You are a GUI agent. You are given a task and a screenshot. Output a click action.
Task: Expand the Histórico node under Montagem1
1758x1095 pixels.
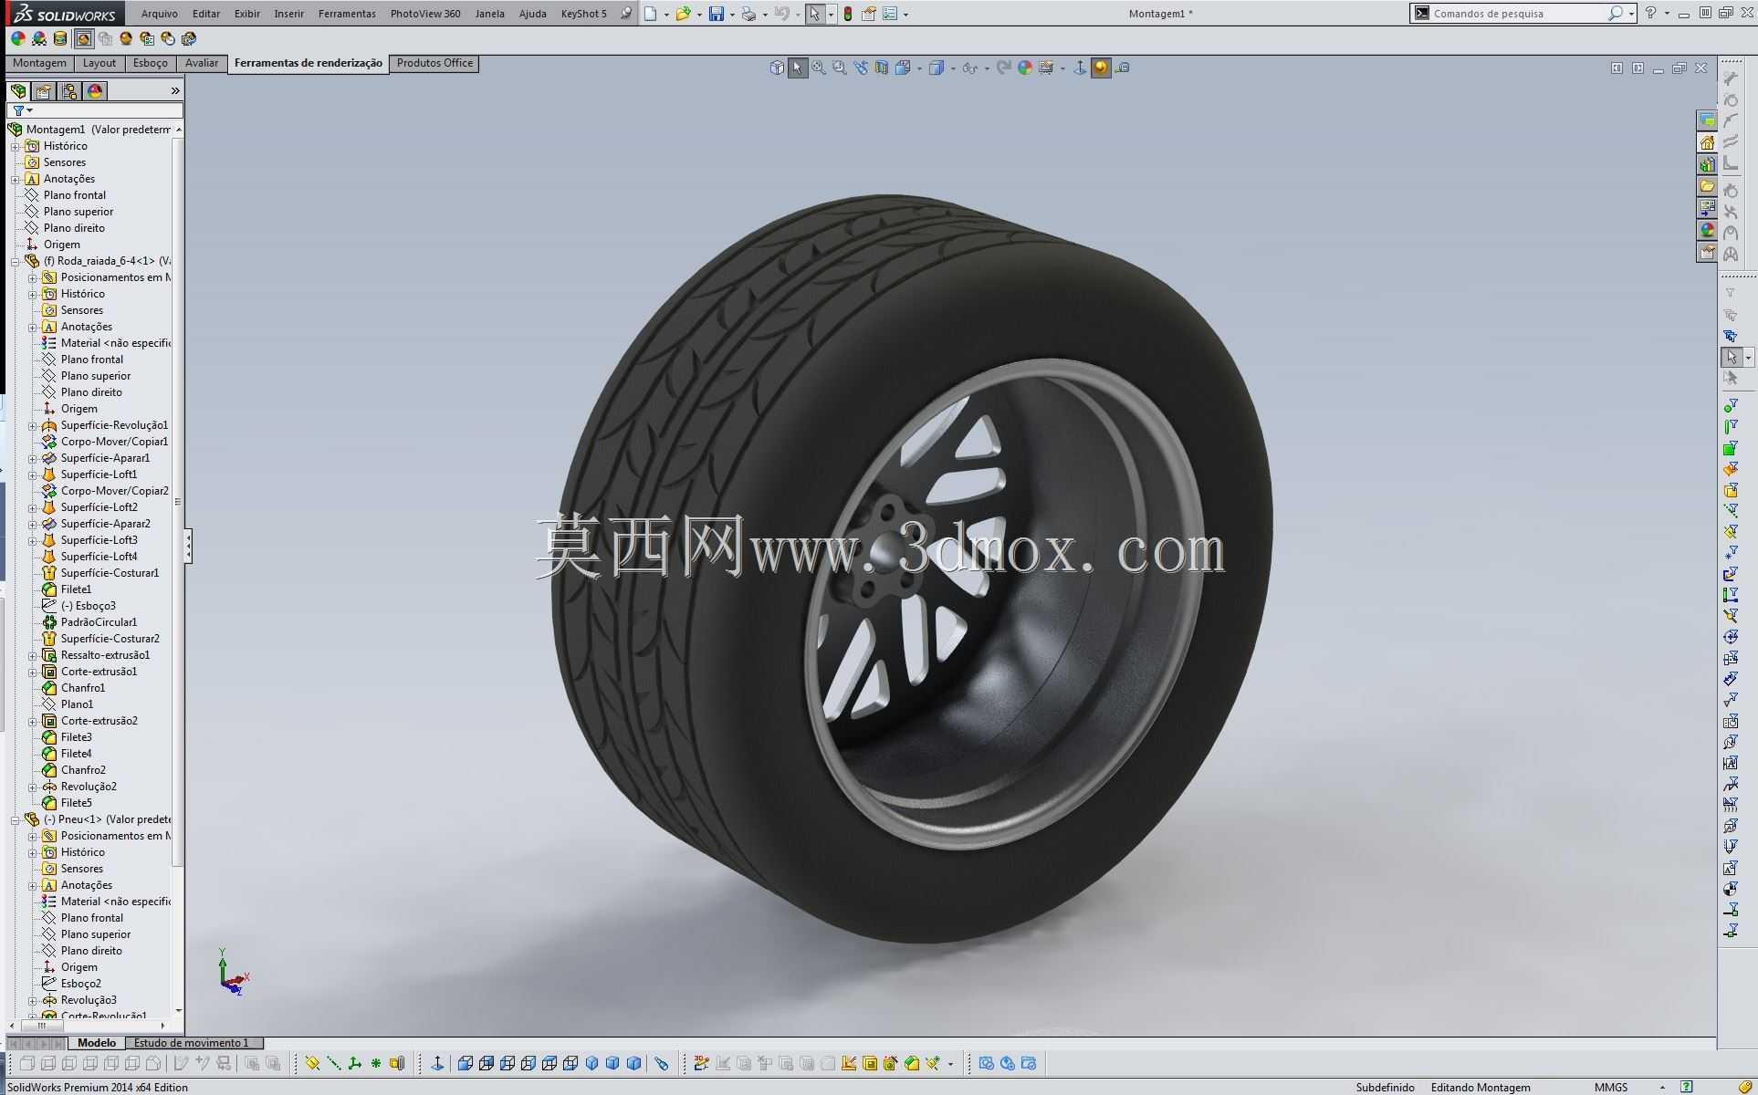[x=15, y=146]
